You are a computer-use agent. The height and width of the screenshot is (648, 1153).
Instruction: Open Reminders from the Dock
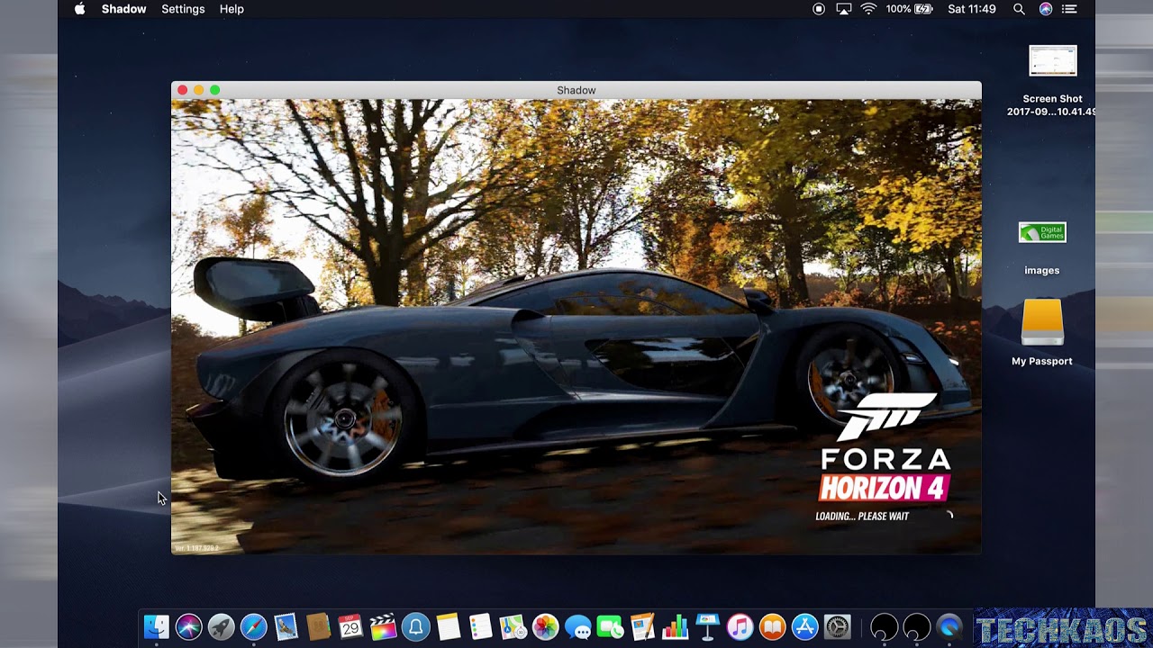point(481,626)
